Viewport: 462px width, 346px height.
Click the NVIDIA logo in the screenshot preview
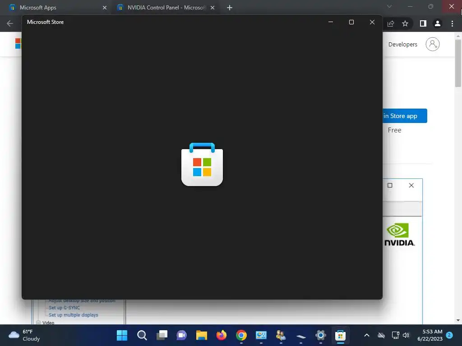point(399,234)
